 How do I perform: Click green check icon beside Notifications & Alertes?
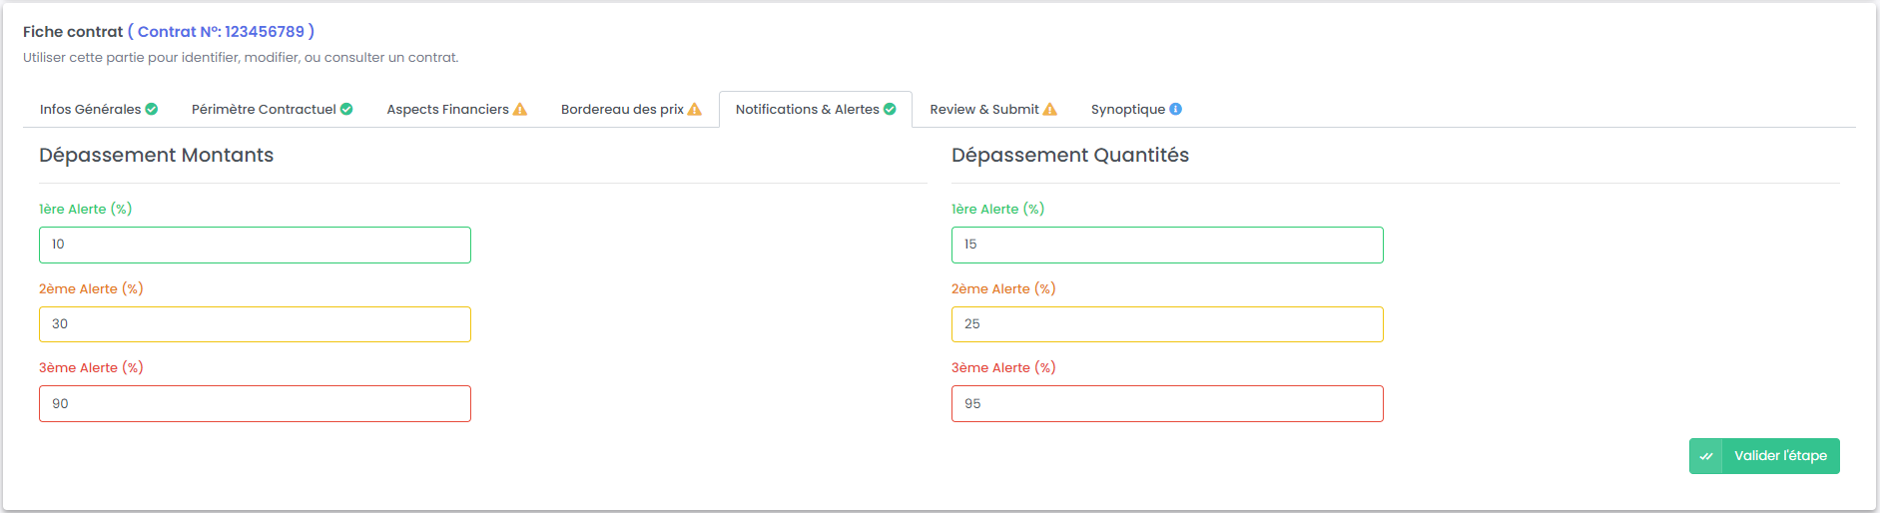[890, 109]
